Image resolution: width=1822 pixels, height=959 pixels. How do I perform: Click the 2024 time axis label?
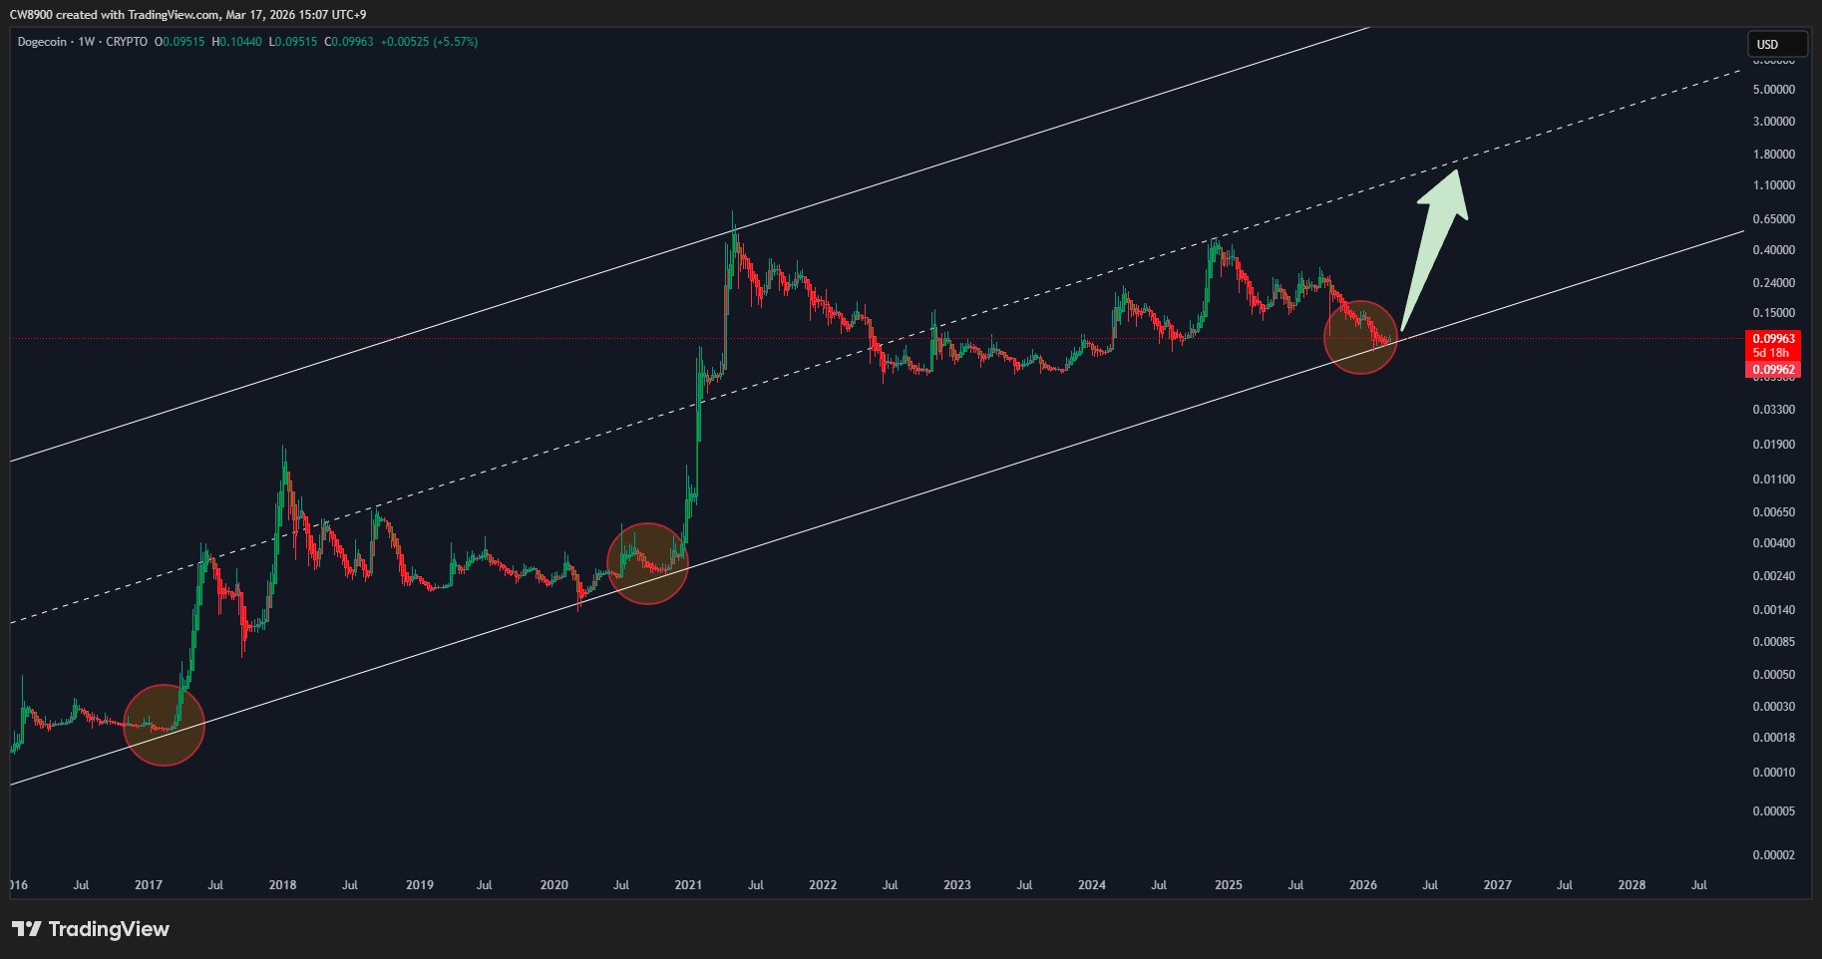[1092, 885]
